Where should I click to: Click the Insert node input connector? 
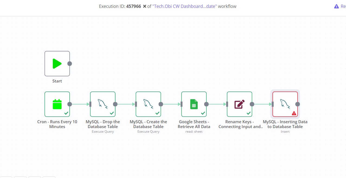273,104
